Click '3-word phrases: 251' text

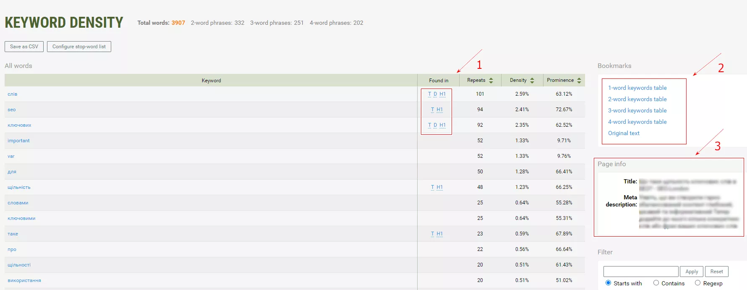(277, 23)
